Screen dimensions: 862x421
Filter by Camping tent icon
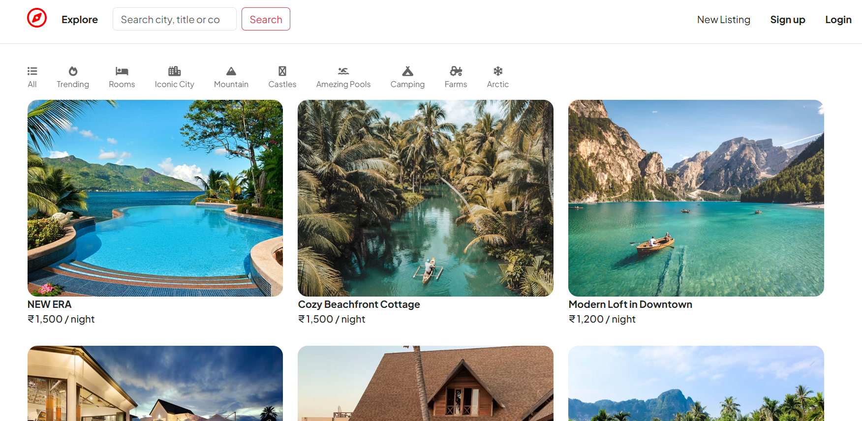point(408,71)
